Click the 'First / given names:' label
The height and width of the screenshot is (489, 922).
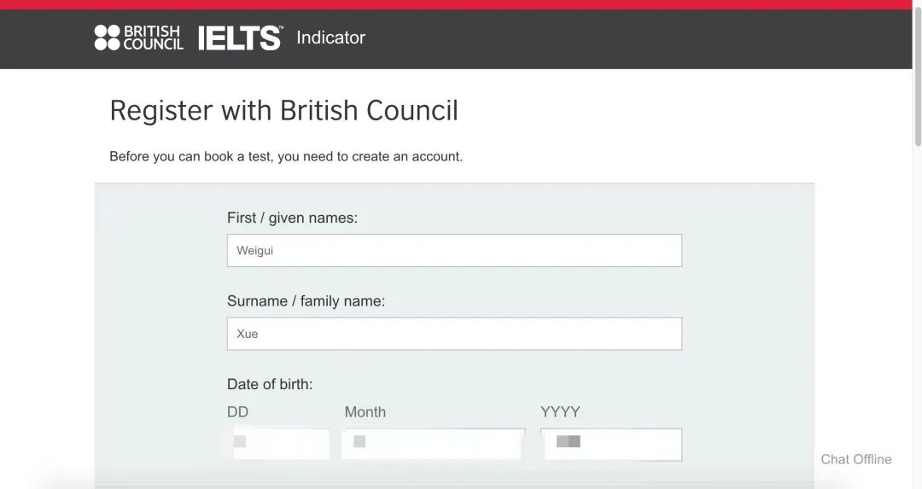point(292,218)
